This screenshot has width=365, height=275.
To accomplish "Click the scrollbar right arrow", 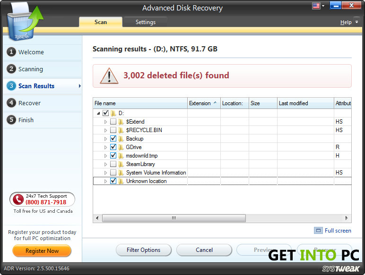I will [x=347, y=218].
